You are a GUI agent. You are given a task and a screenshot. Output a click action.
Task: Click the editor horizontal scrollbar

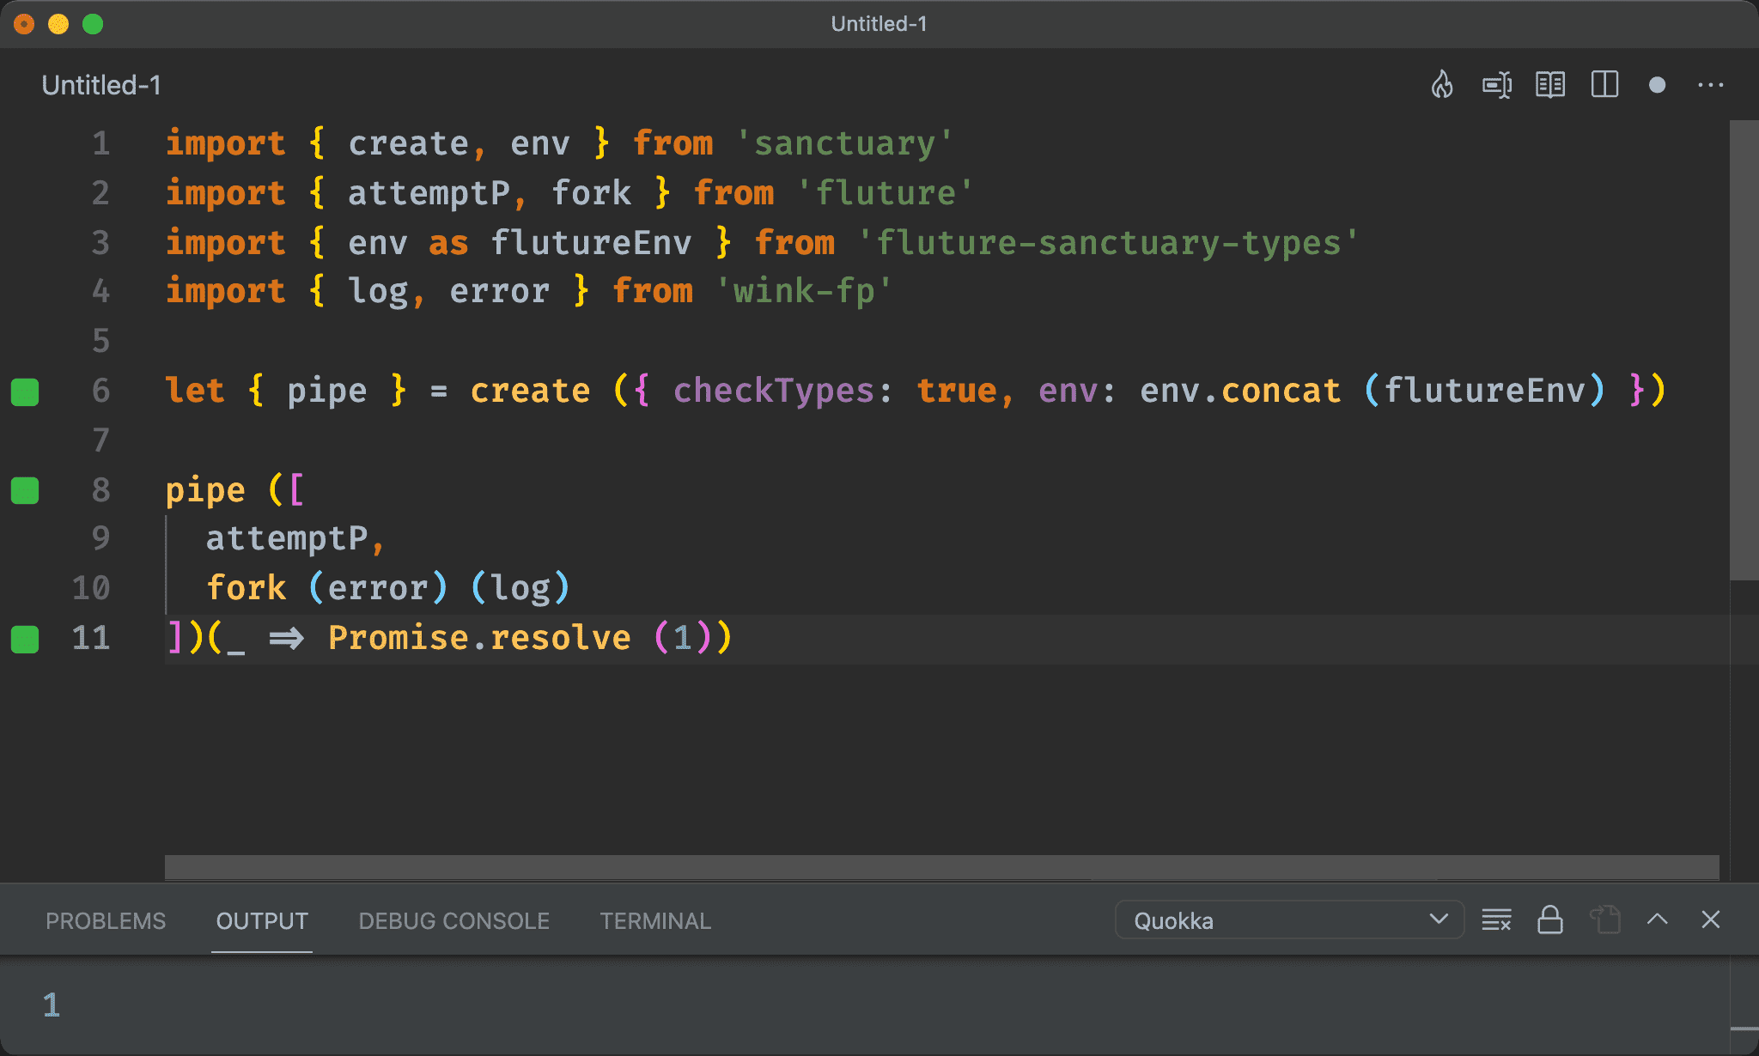coord(941,867)
